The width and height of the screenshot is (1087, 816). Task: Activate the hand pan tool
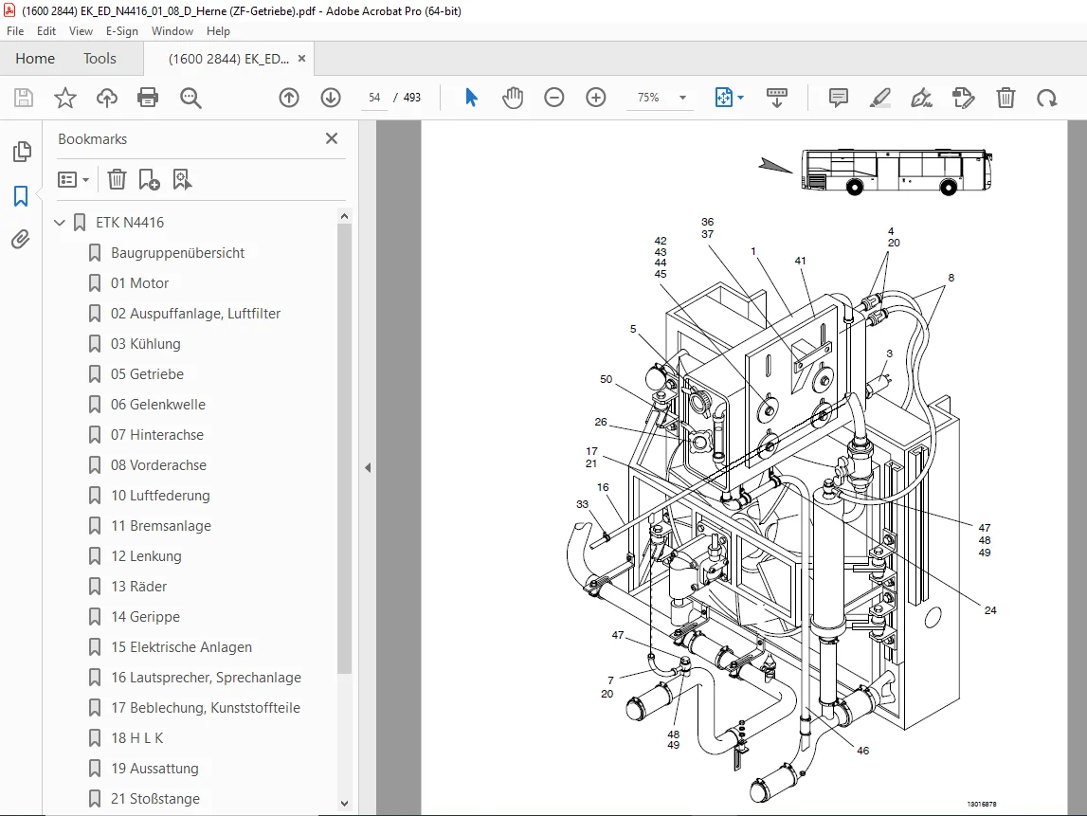(513, 98)
